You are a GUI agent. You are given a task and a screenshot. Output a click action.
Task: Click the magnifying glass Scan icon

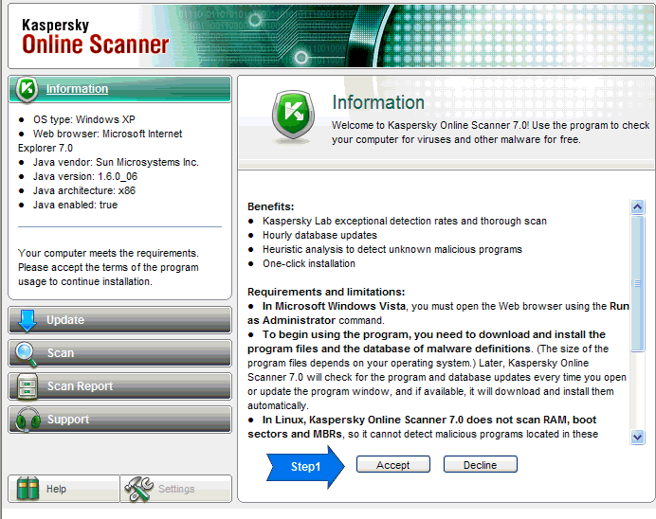pos(27,353)
